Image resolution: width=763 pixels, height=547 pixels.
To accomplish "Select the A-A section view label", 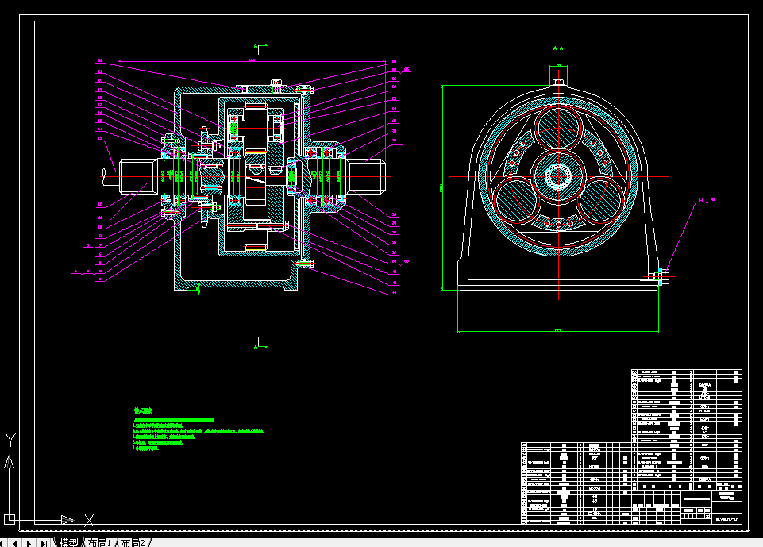I will point(558,48).
